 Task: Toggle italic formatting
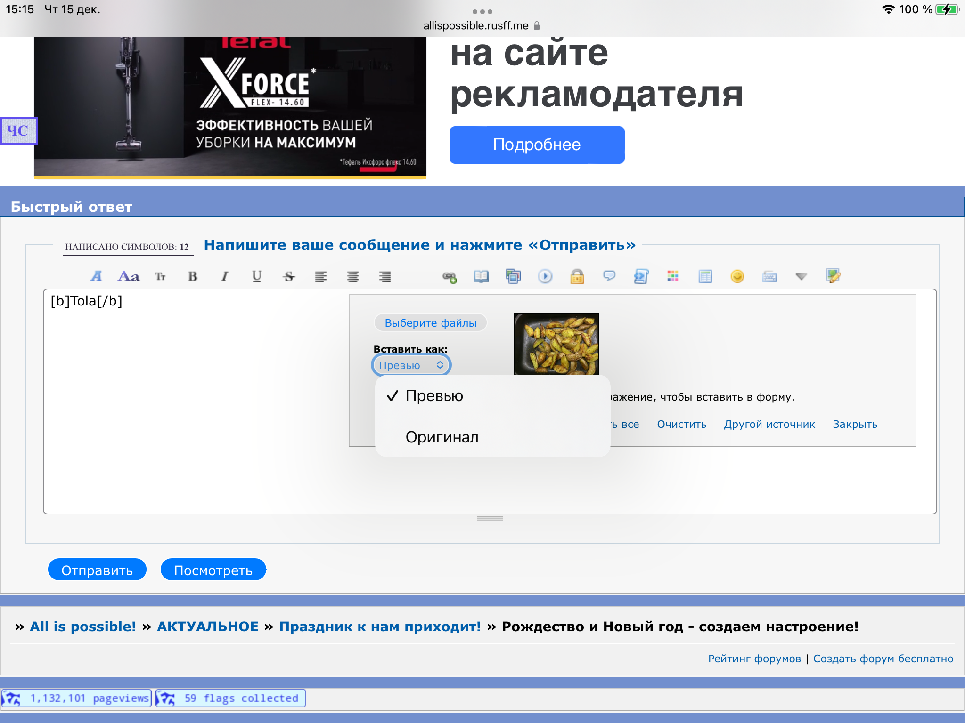coord(225,276)
